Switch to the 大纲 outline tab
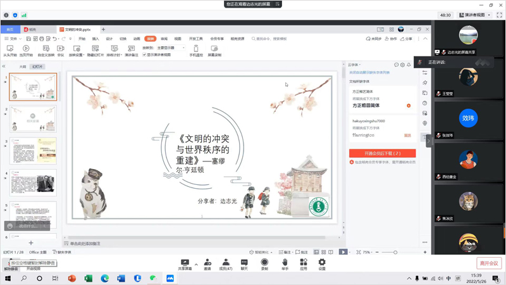Viewport: 506px width, 285px height. tap(23, 66)
